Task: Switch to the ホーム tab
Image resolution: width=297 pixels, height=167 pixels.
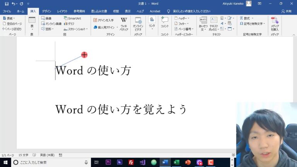Action: 20,11
